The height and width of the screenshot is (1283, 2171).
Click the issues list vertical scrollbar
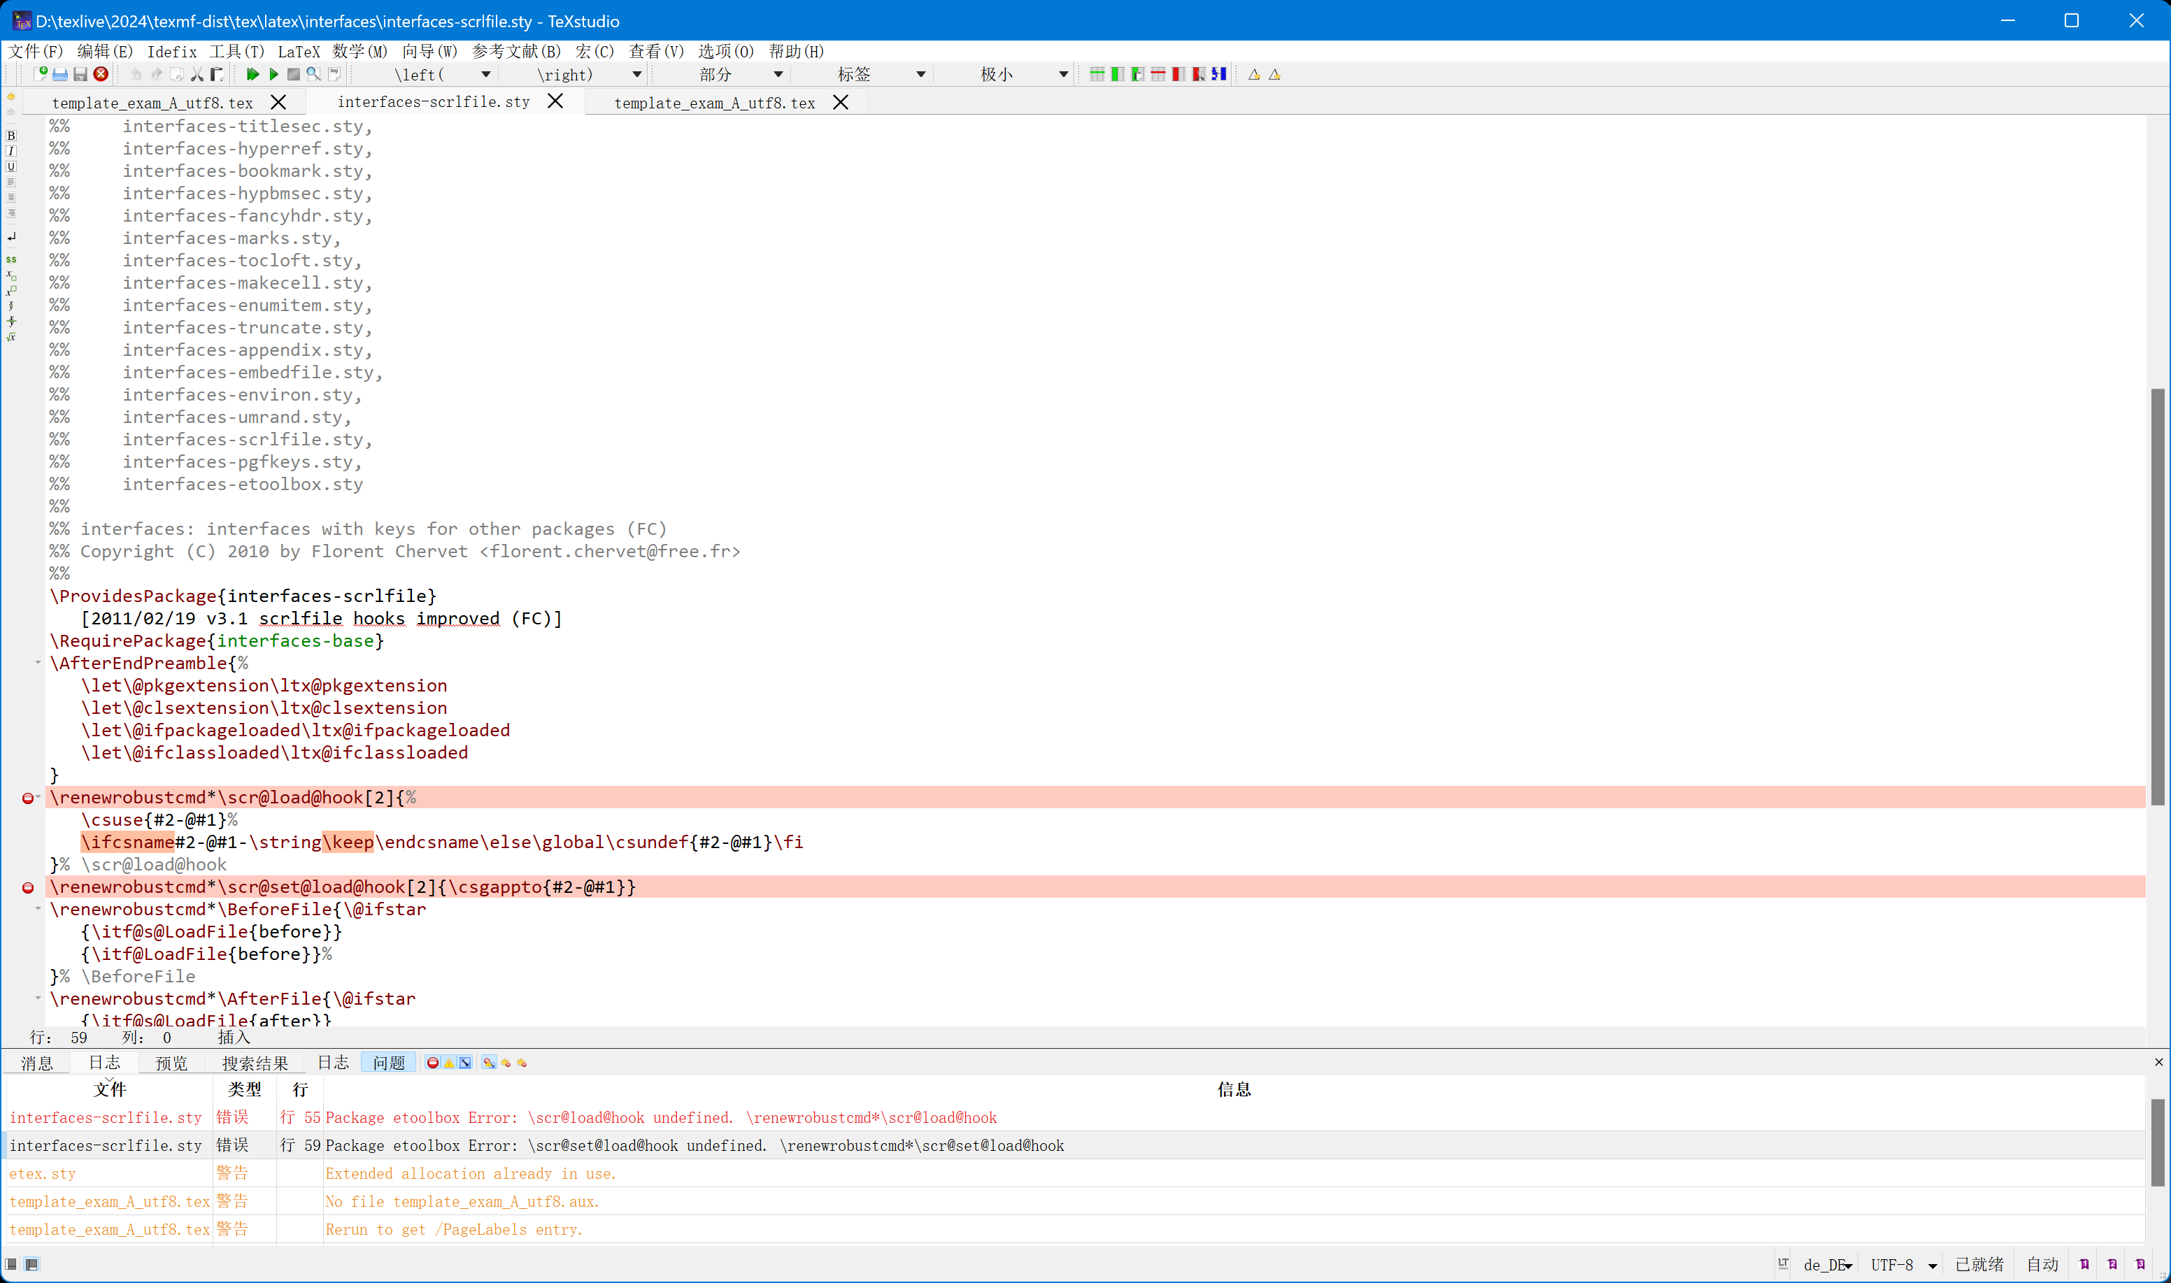pos(2158,1142)
